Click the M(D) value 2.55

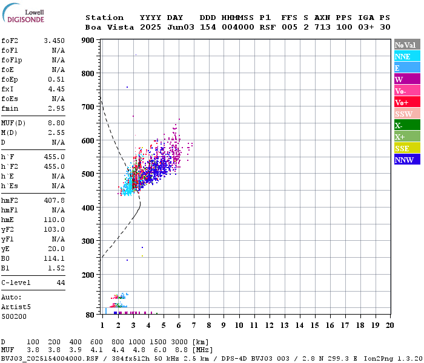[56, 133]
